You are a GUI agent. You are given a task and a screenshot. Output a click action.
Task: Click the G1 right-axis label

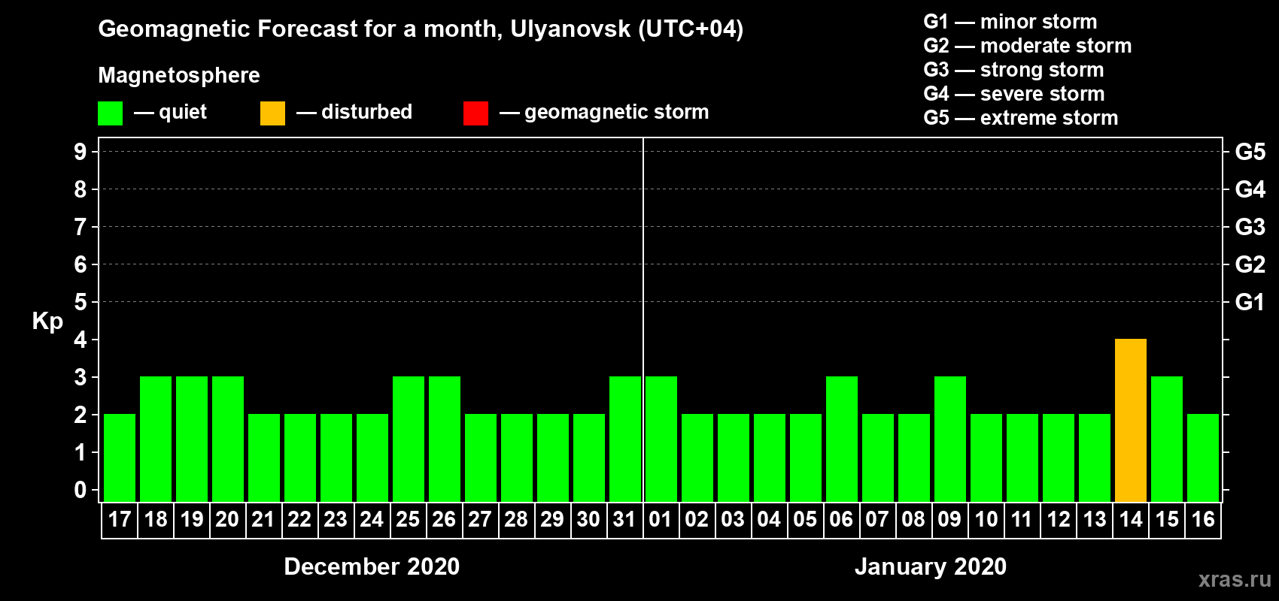1250,302
